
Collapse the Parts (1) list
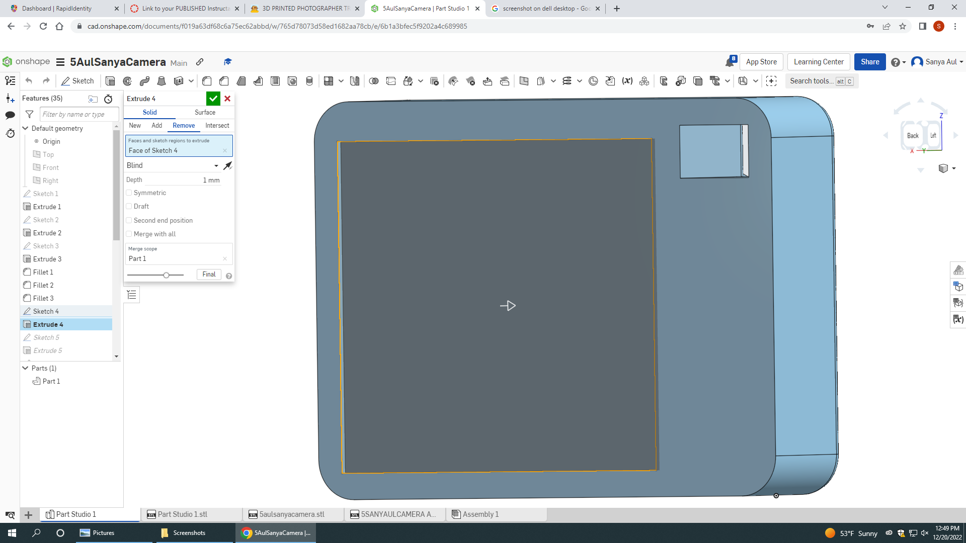pyautogui.click(x=26, y=368)
